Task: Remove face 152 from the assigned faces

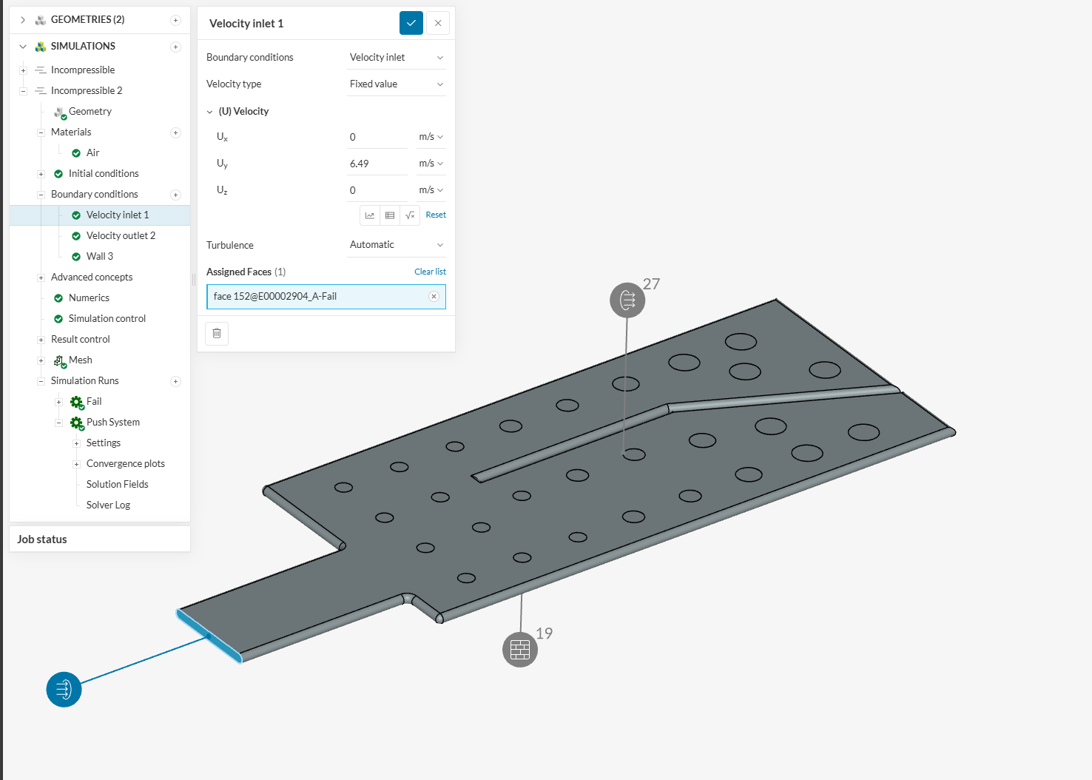Action: coord(434,297)
